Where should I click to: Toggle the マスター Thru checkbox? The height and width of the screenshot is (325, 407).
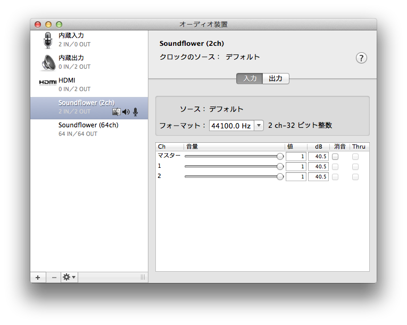[x=355, y=157]
